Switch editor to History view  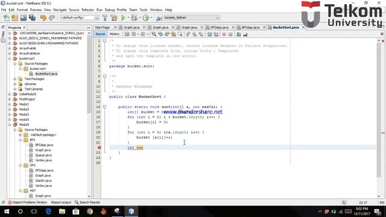coord(114,34)
